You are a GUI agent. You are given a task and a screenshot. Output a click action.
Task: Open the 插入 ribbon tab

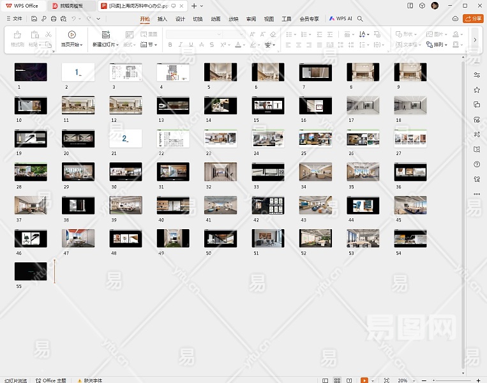coord(162,19)
